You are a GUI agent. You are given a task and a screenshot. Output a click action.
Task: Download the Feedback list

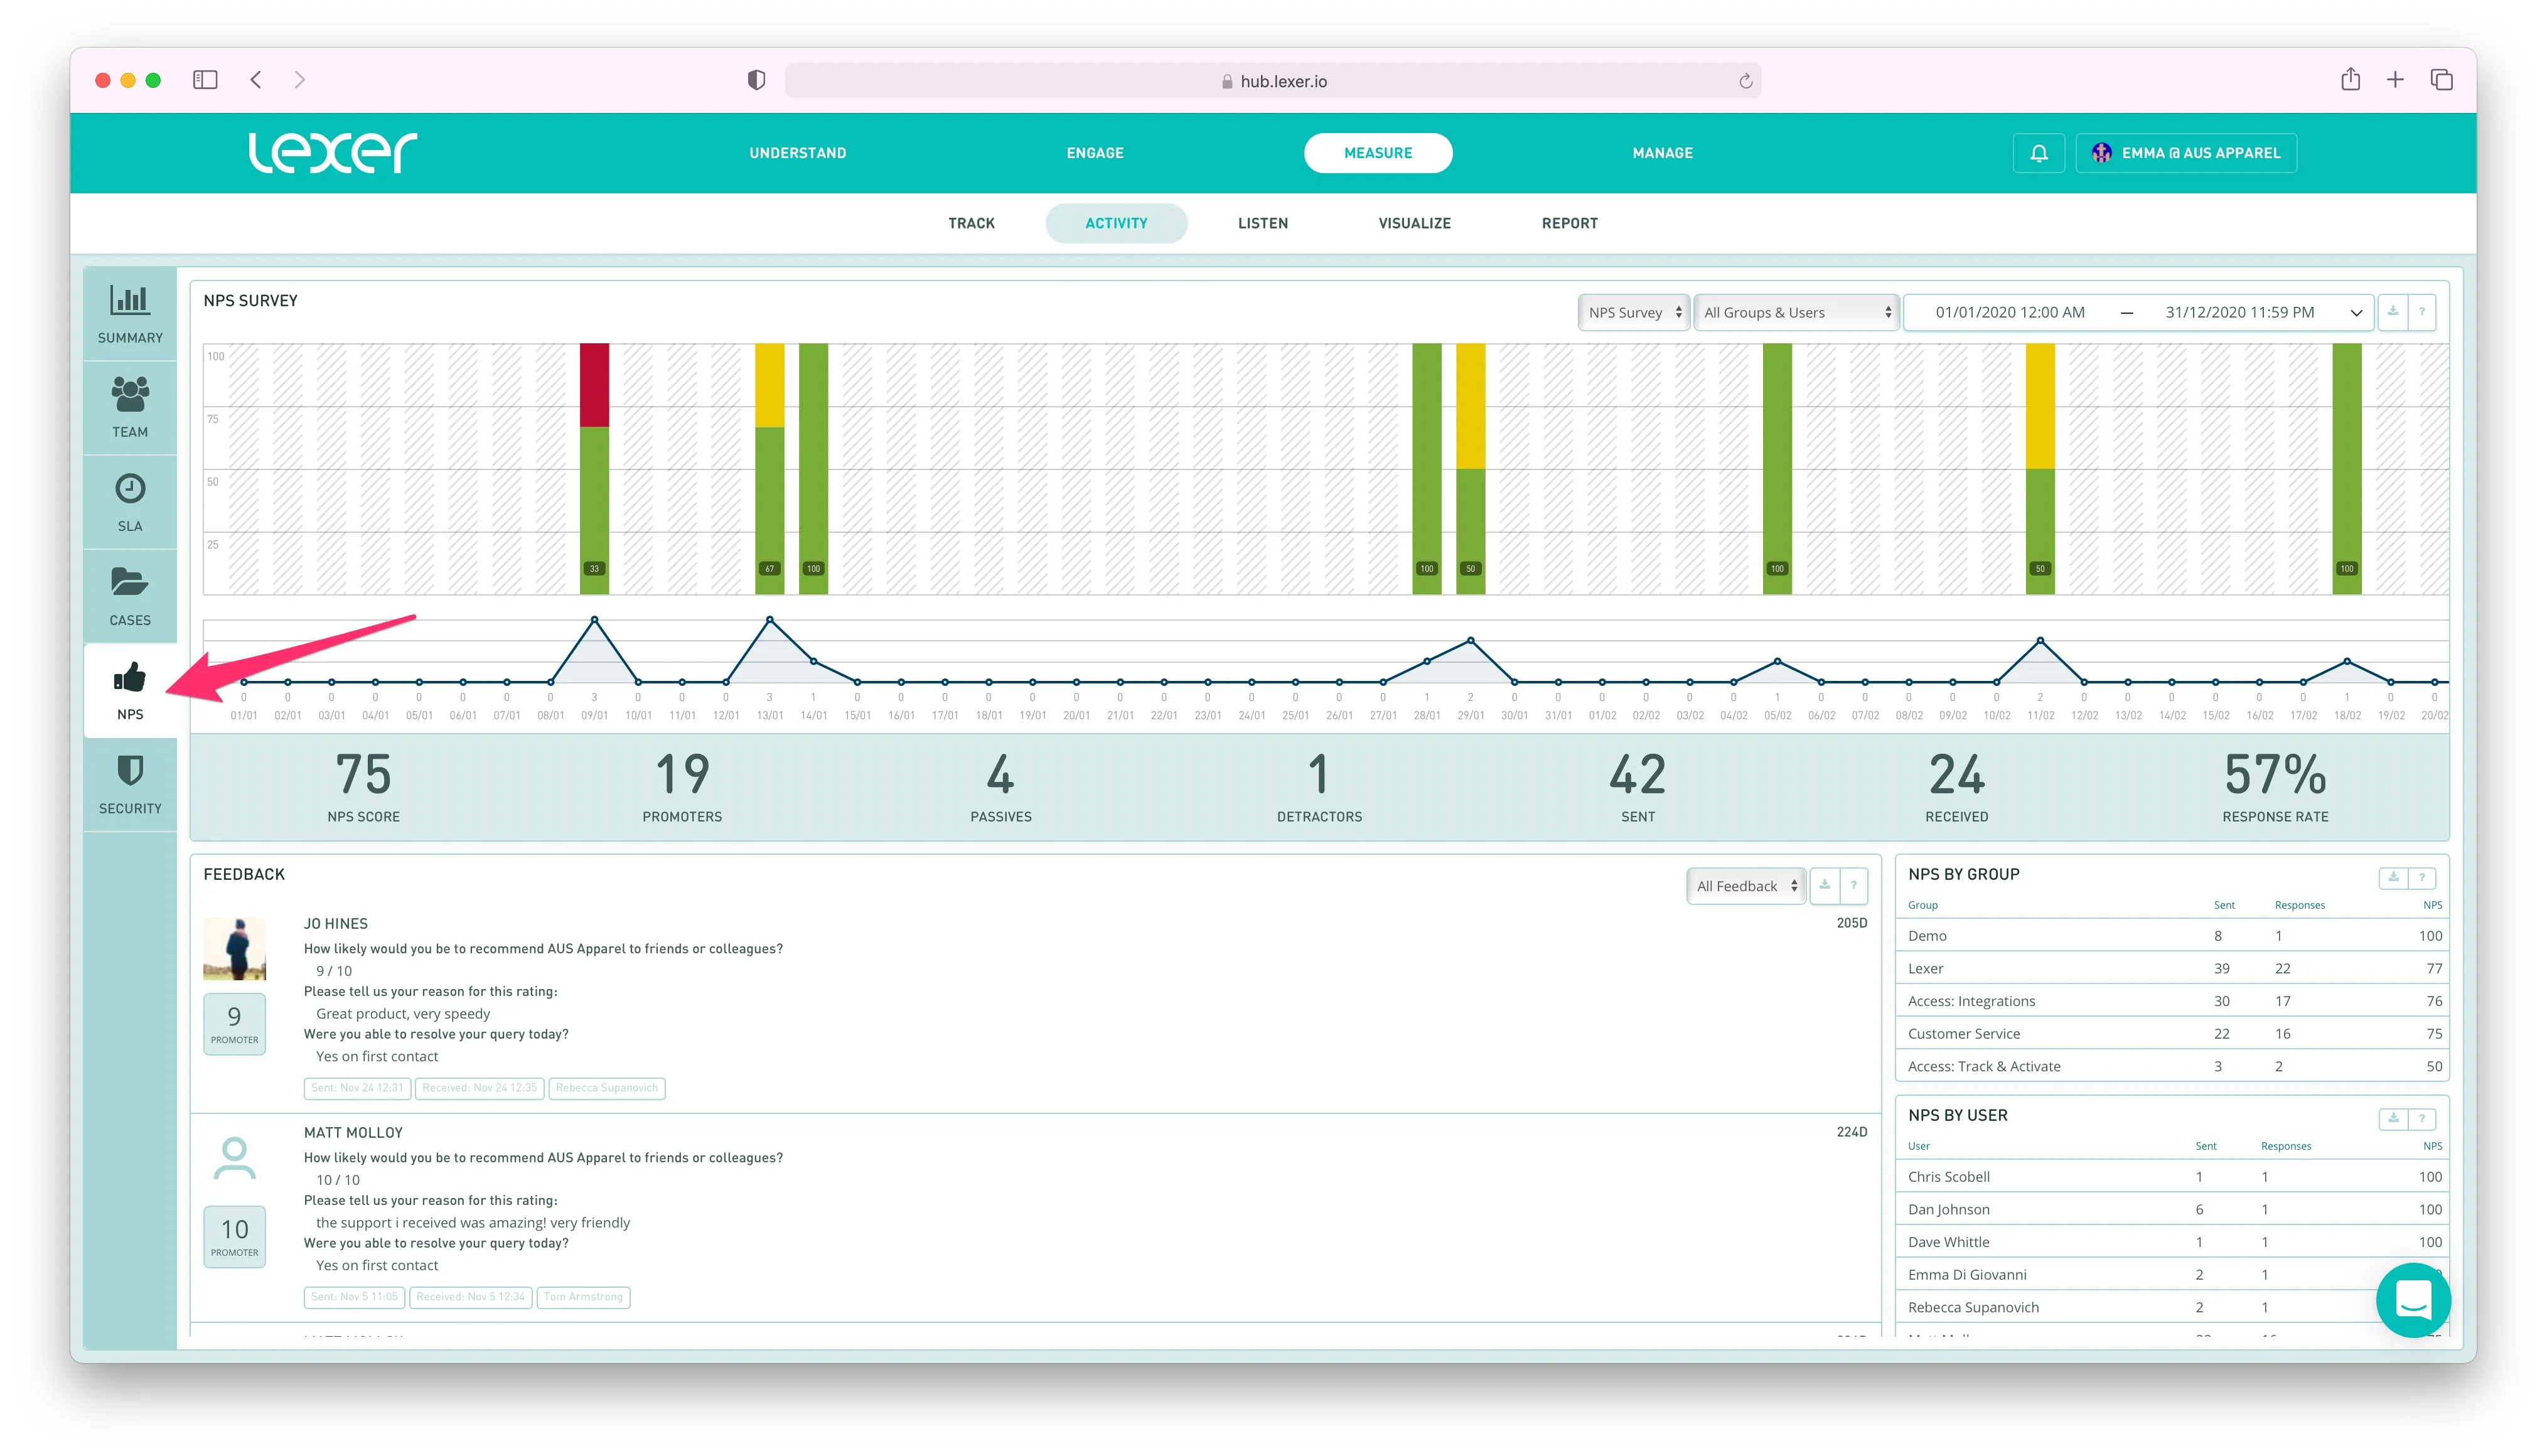[1824, 885]
